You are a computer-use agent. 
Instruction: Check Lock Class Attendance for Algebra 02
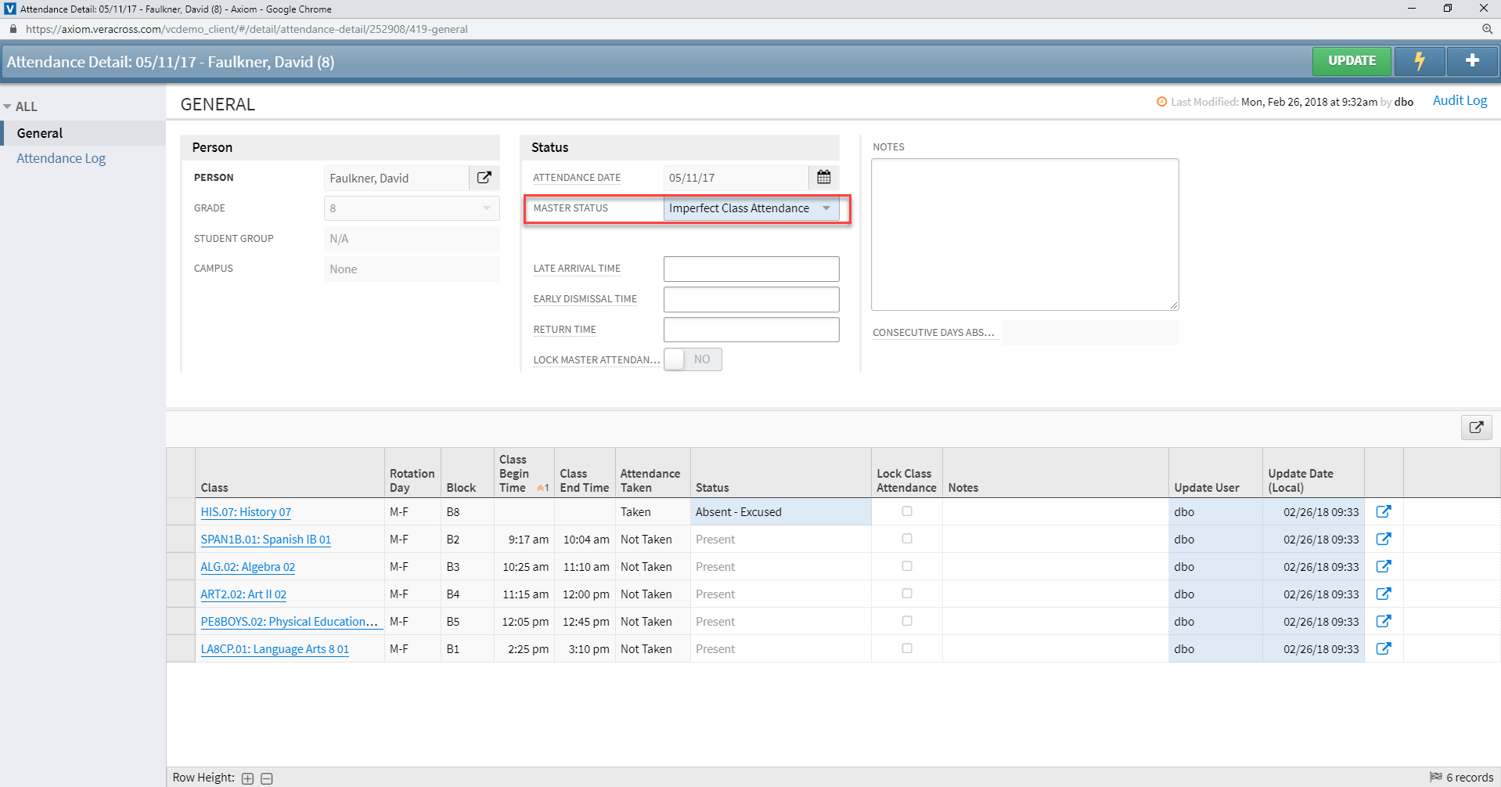tap(907, 566)
